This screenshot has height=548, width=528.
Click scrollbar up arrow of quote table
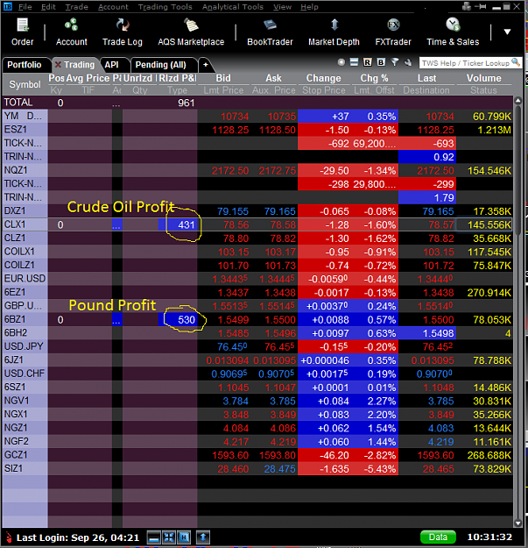tap(517, 101)
